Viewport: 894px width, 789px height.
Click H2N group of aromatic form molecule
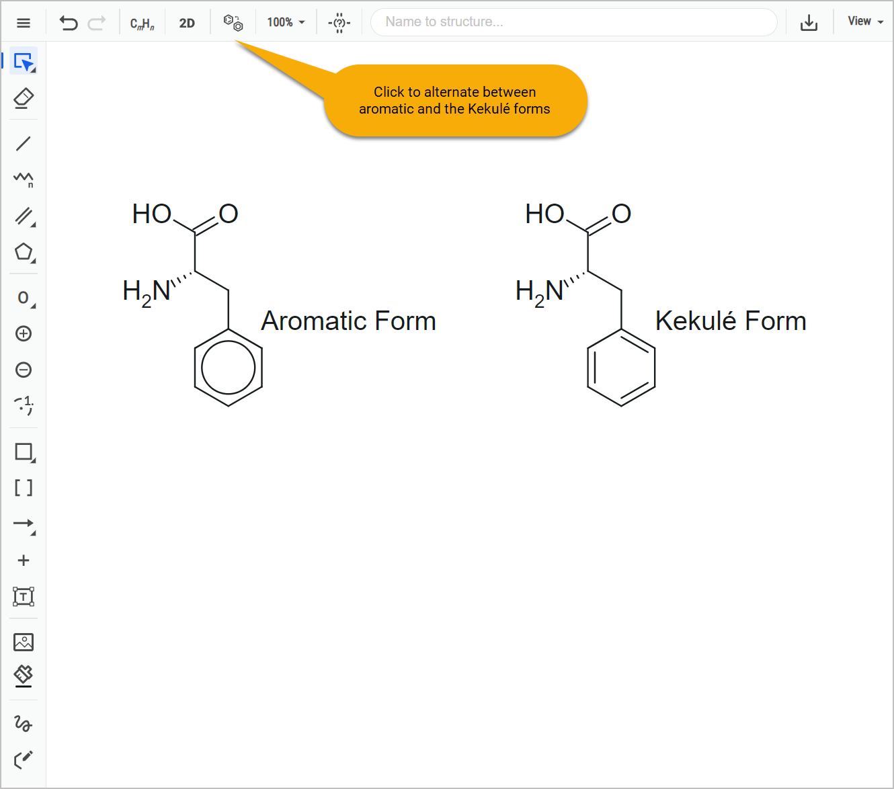click(x=147, y=293)
